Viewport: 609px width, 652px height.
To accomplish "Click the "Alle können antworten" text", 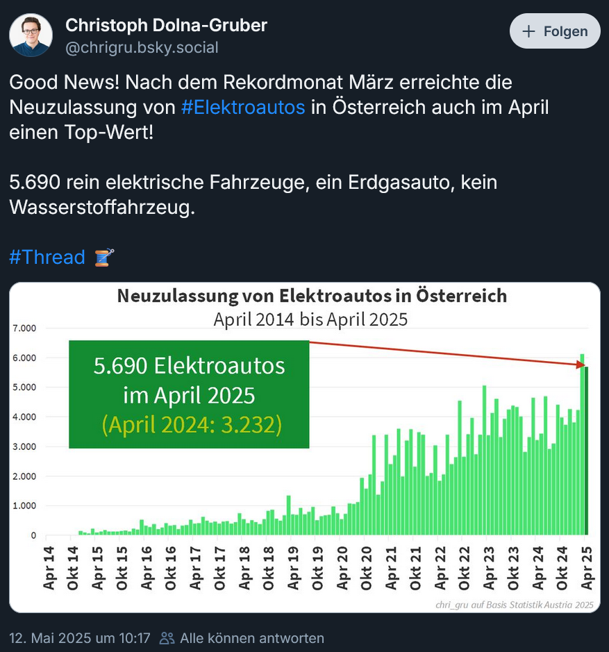I will pyautogui.click(x=251, y=637).
